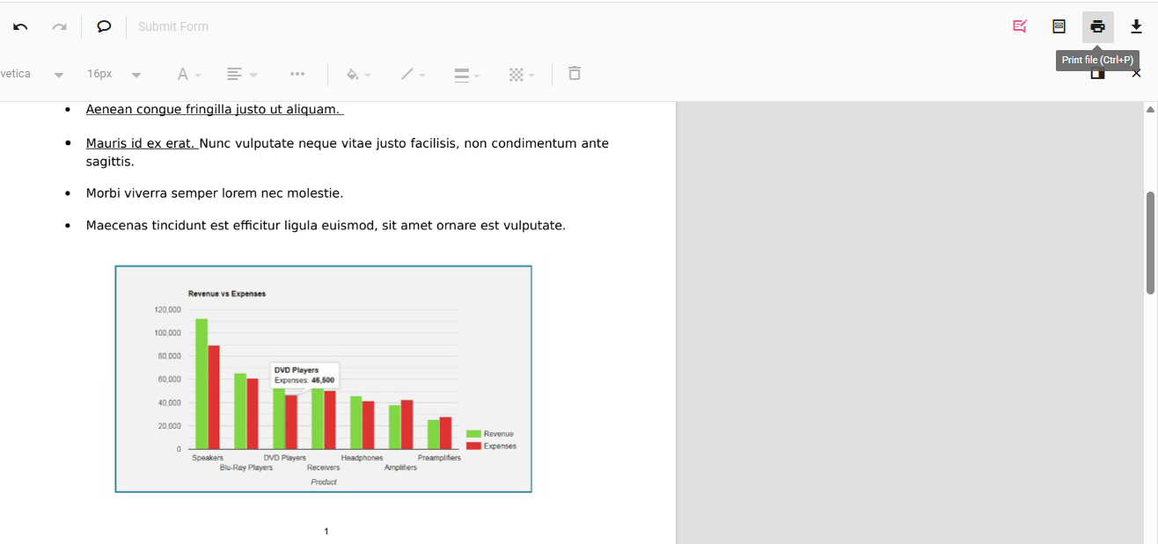Click the undo arrow icon
The image size is (1158, 544).
[x=20, y=26]
